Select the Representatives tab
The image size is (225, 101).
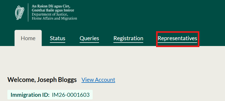pos(177,38)
